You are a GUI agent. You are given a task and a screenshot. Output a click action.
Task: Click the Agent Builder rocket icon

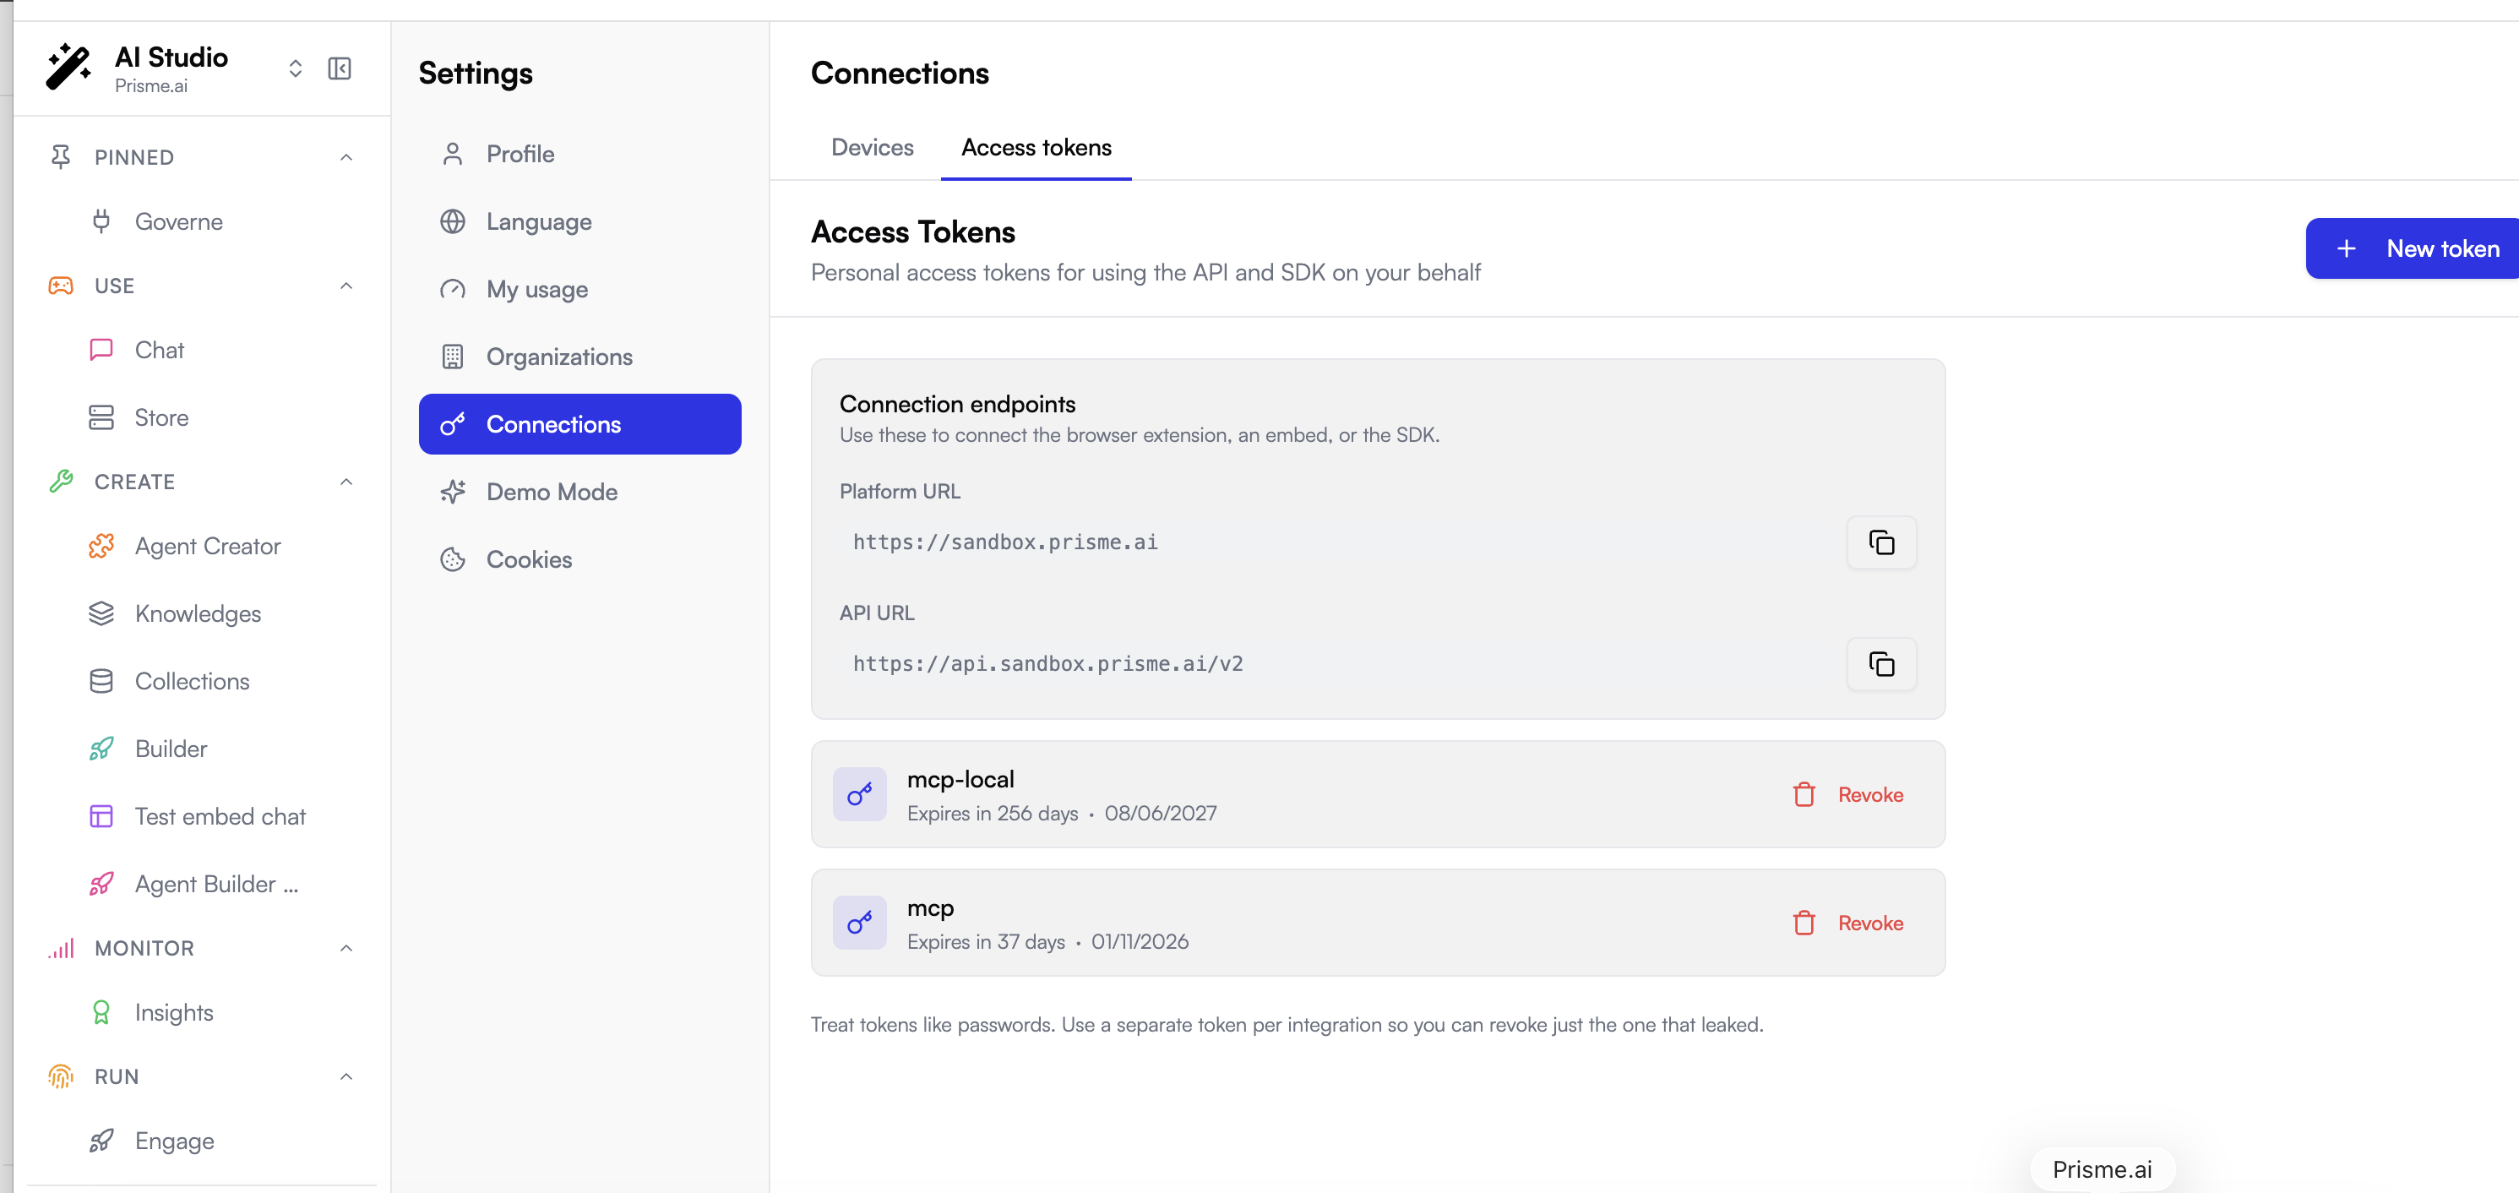101,884
